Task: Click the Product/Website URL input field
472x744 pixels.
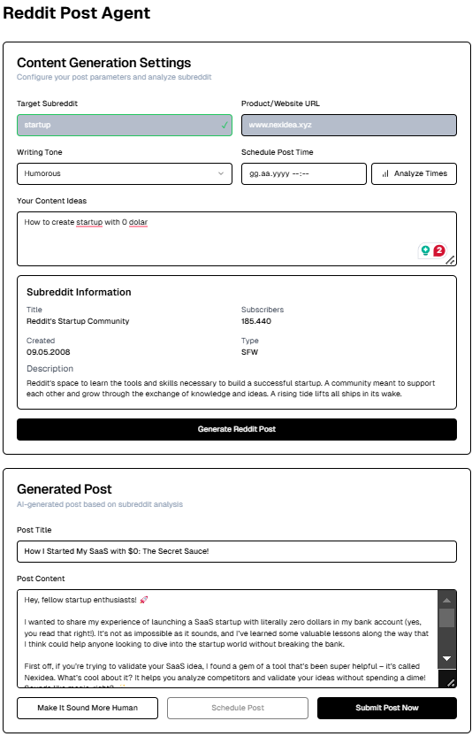Action: tap(349, 126)
